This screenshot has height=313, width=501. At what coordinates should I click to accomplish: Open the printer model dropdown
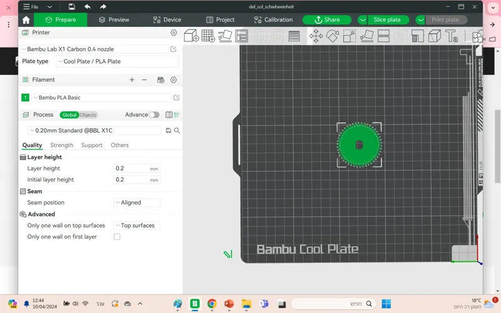tap(95, 49)
